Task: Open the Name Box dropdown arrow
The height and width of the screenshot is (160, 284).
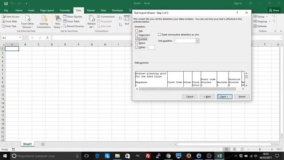Action: pyautogui.click(x=20, y=38)
